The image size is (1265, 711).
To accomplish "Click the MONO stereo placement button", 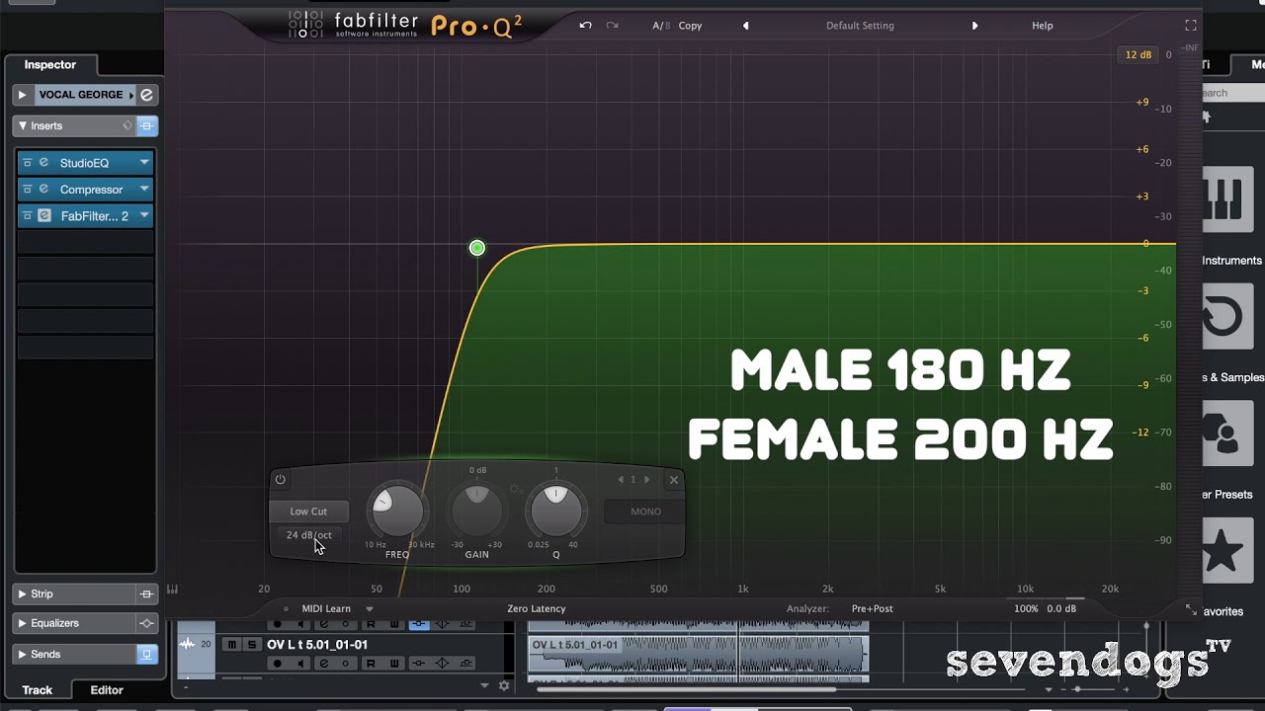I will [646, 512].
